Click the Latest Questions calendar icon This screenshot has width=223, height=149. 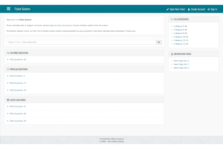point(8,100)
